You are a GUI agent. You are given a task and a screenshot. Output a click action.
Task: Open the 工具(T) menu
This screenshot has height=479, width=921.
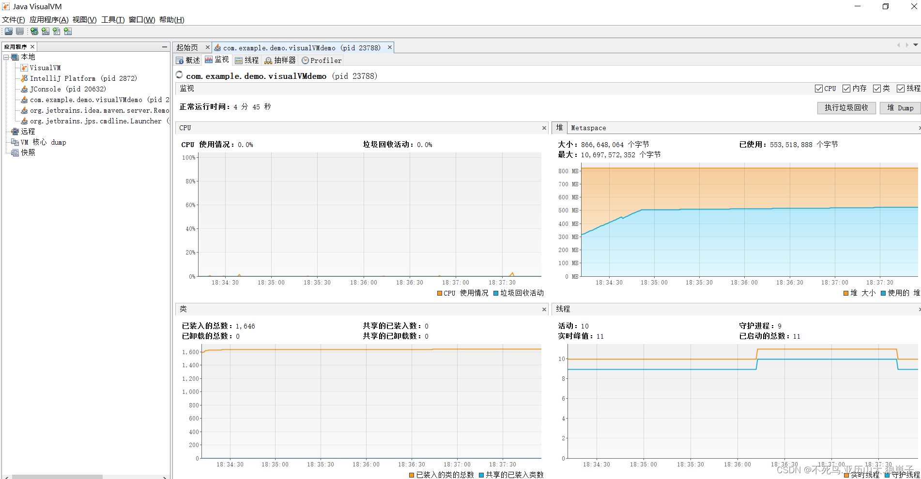112,20
